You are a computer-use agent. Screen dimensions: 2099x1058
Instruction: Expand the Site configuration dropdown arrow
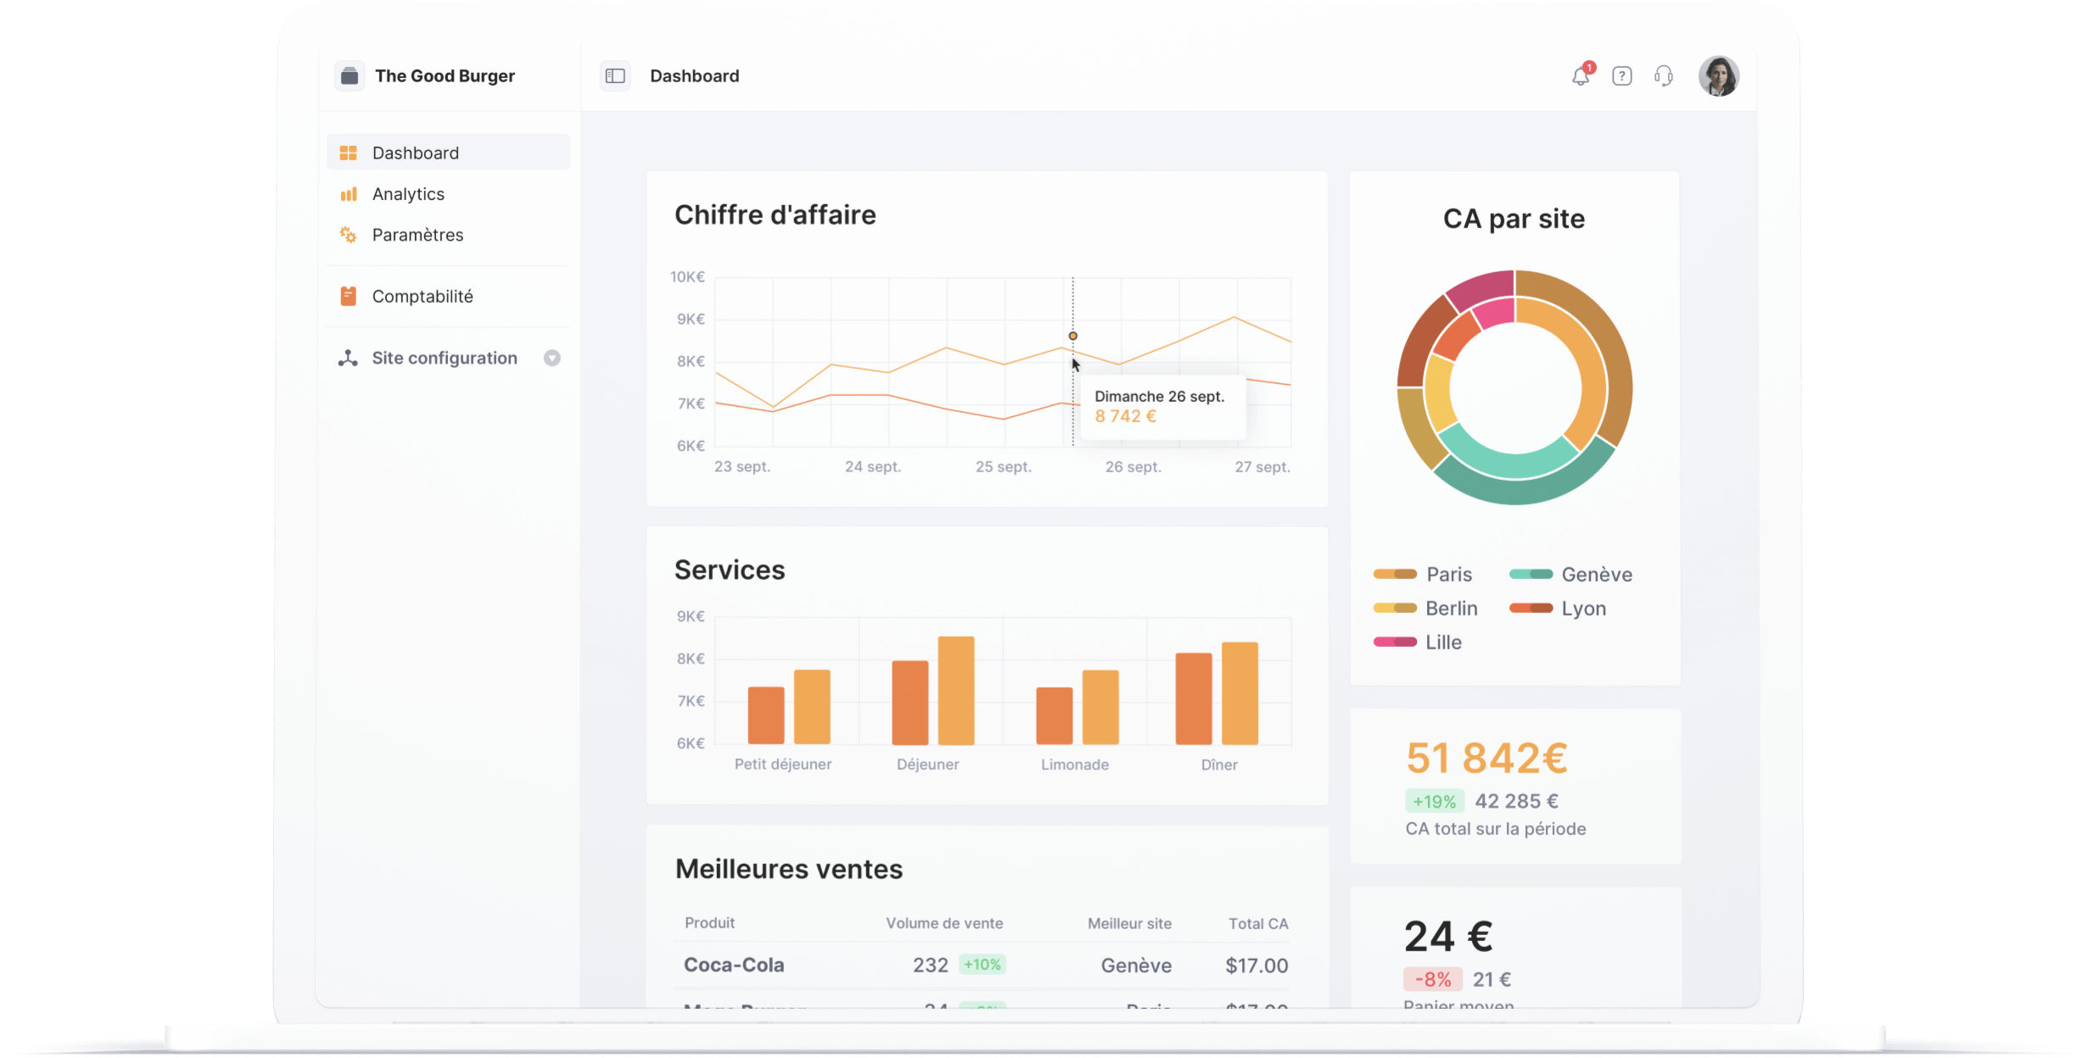[552, 358]
